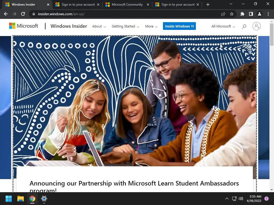Expand the All Microsoft menu

click(x=223, y=26)
